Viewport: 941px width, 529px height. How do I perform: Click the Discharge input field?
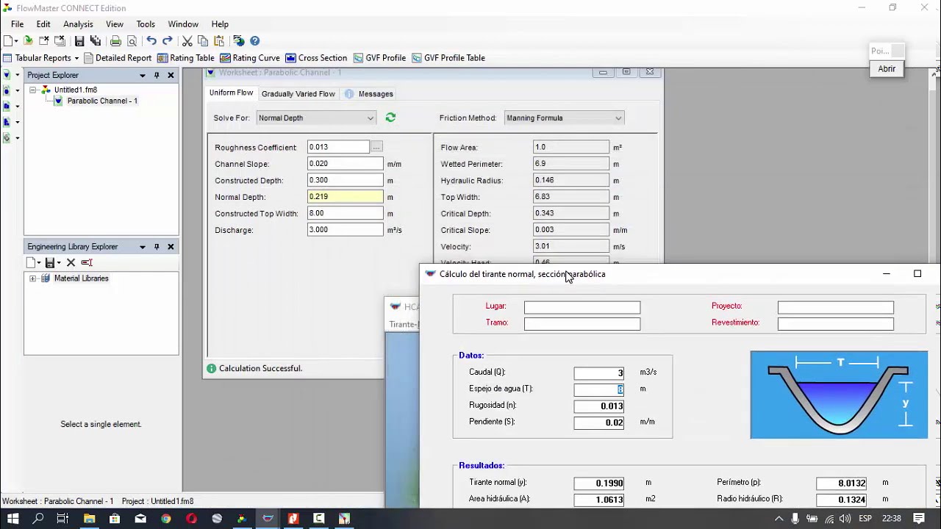point(345,230)
